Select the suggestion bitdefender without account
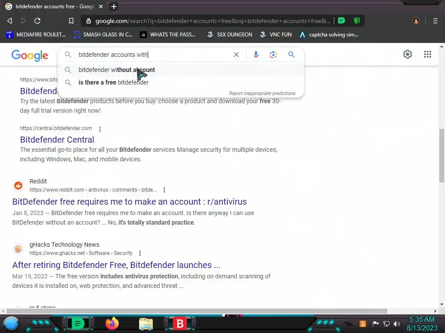Screen dimensions: 445x333 [181, 70]
